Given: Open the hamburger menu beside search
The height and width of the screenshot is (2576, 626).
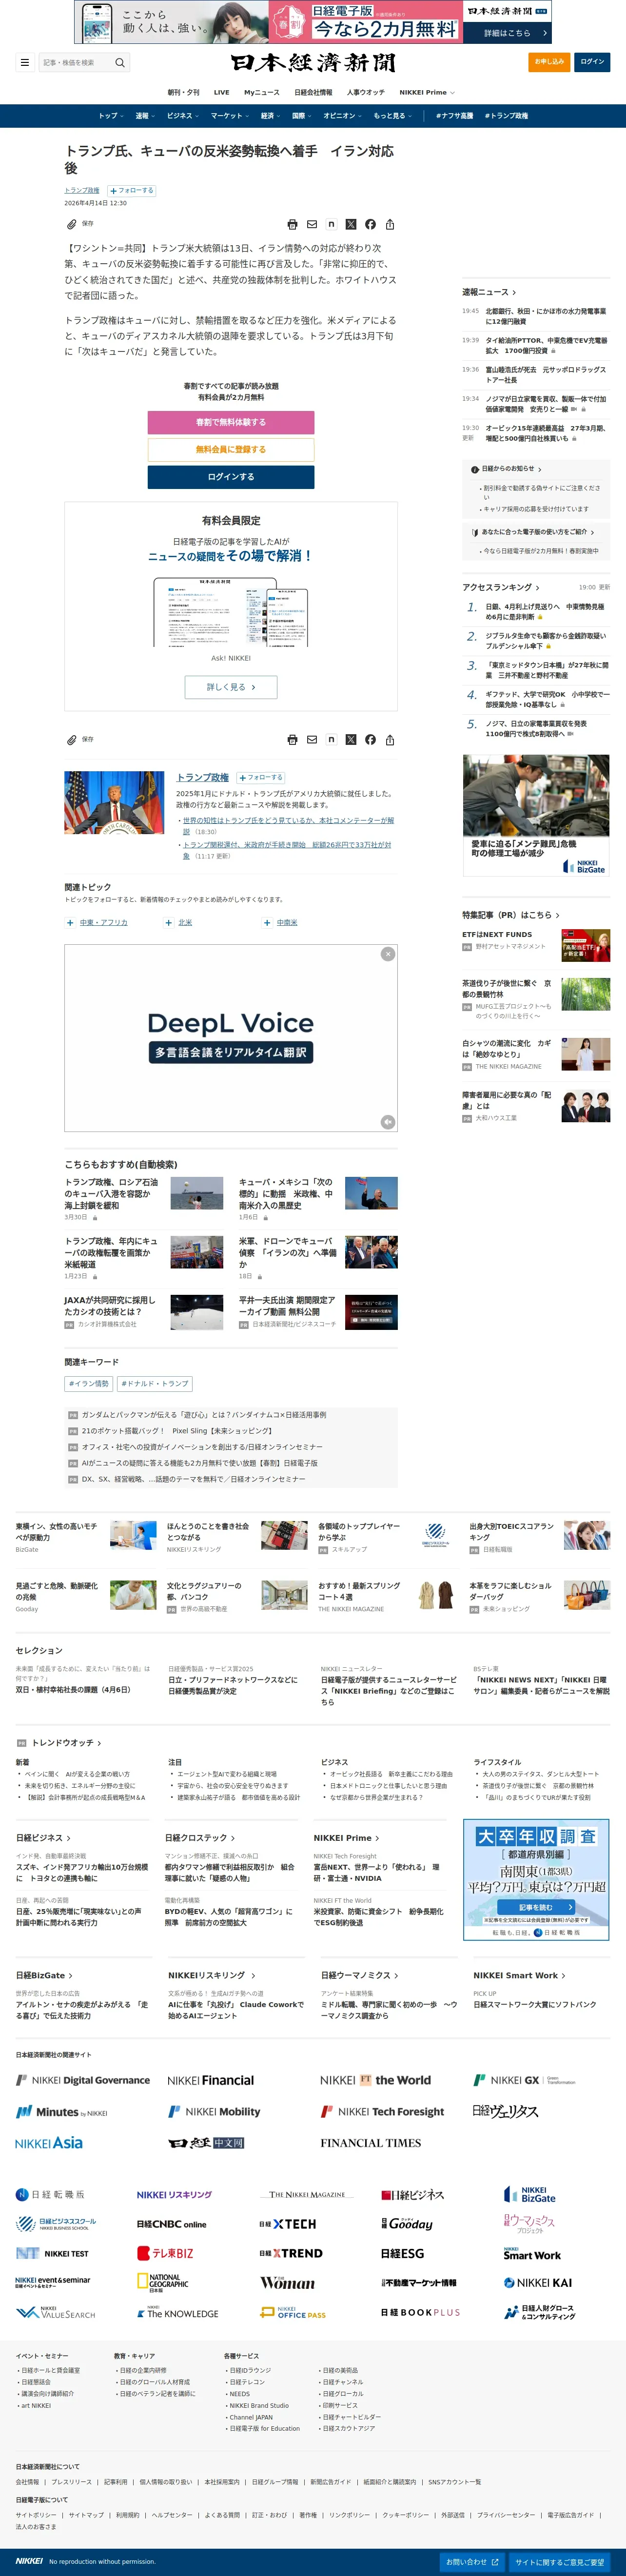Looking at the screenshot, I should (25, 62).
